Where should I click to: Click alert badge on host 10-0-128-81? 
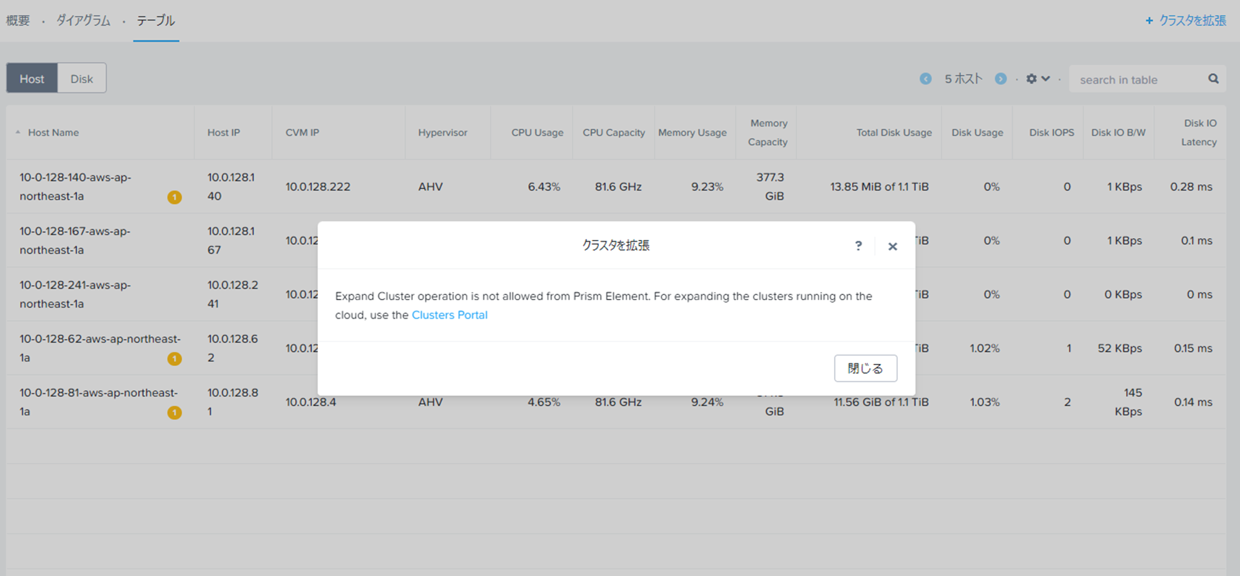pos(175,412)
